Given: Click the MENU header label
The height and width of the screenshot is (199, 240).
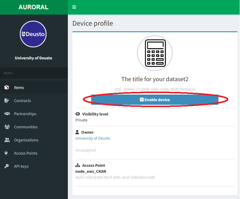Looking at the screenshot, I should tap(8, 73).
